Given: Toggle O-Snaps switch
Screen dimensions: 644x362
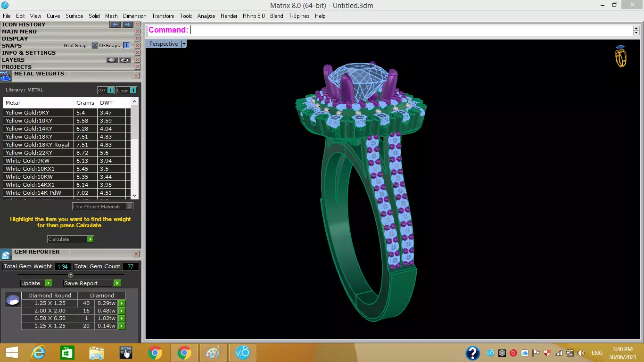Looking at the screenshot, I should pos(126,46).
